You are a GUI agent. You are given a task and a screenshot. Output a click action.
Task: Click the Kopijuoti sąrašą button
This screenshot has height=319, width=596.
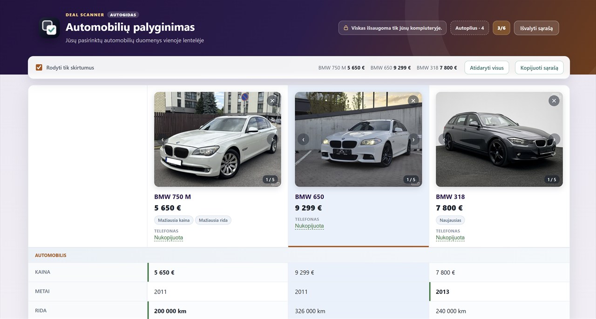coord(539,67)
